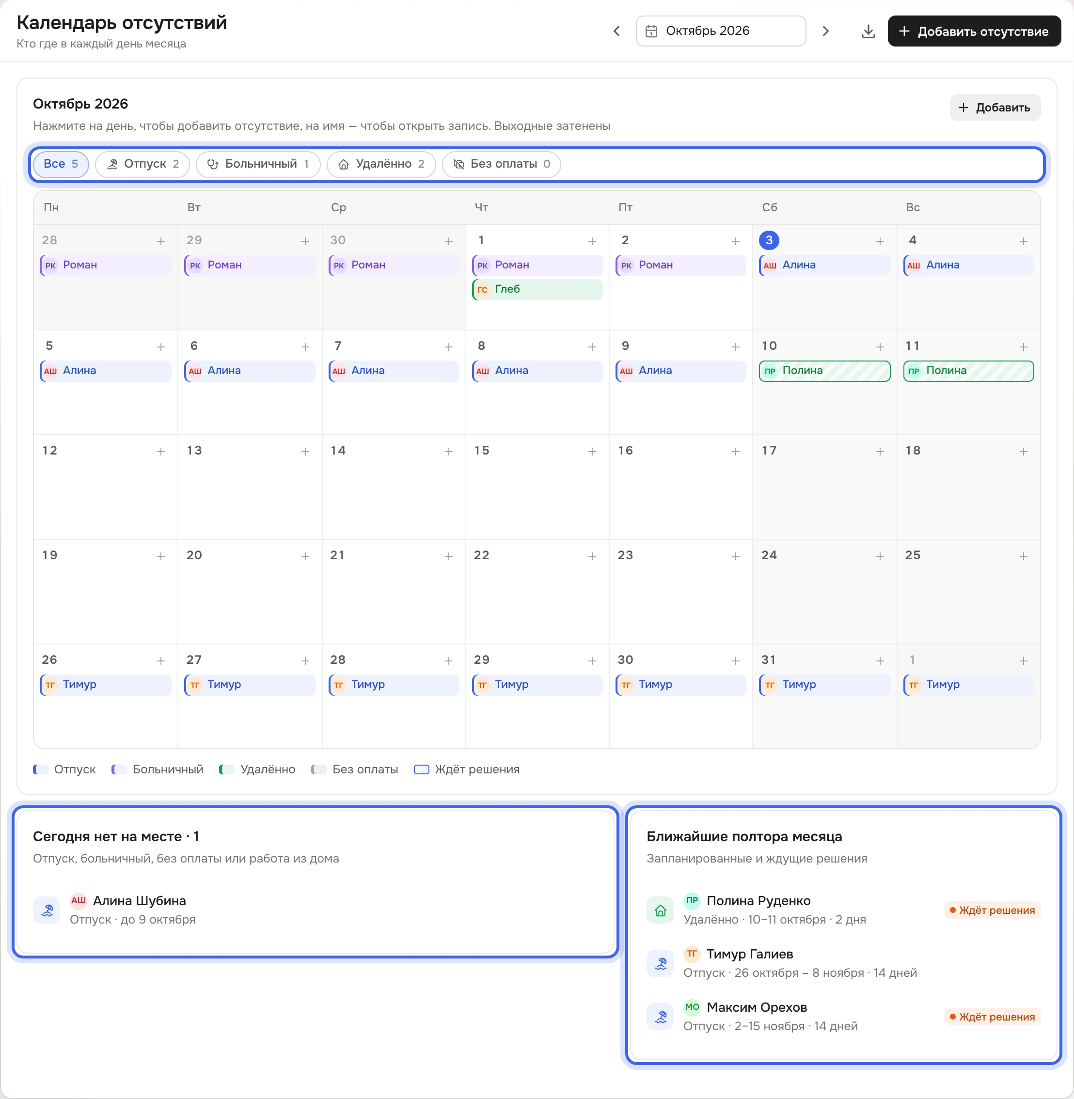
Task: Open Тимур's vacation entry on day 26
Action: 105,685
